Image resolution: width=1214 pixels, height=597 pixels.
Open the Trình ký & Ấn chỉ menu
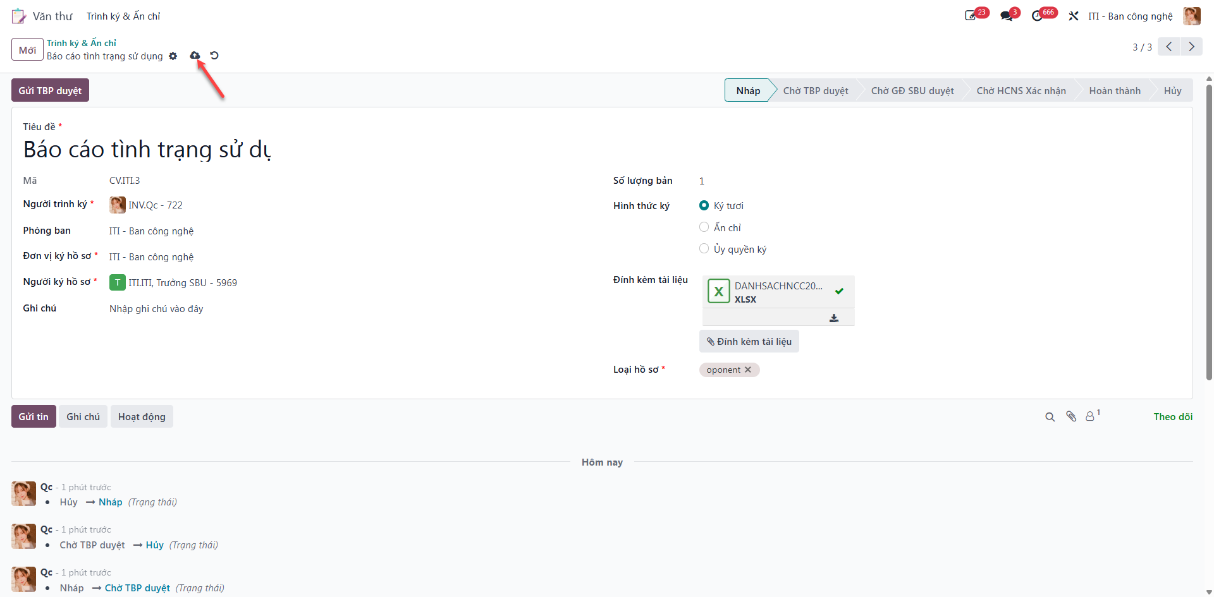(x=123, y=16)
